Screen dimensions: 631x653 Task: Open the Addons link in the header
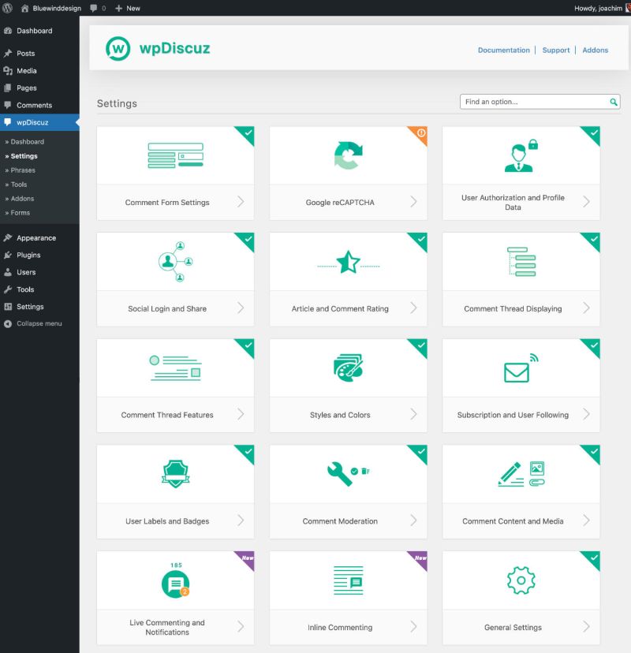[x=596, y=50]
